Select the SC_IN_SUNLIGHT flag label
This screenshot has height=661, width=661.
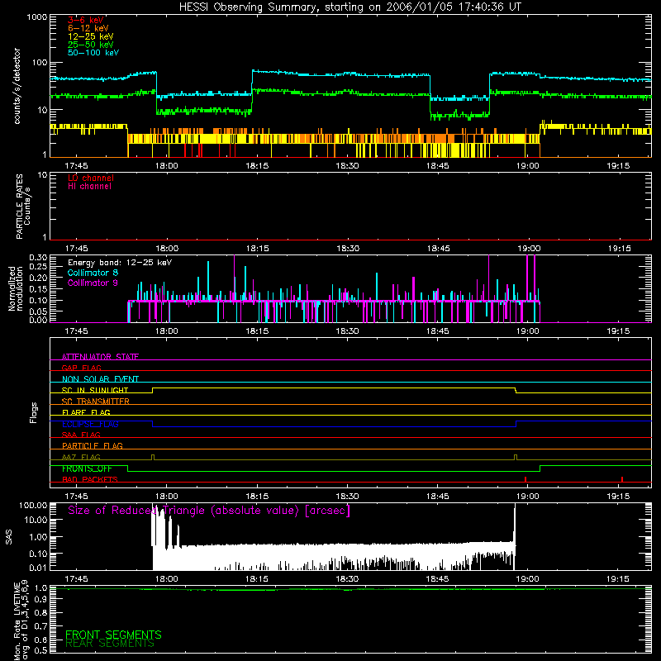(95, 390)
